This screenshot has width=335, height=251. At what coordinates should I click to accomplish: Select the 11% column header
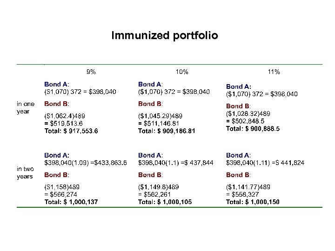[274, 72]
